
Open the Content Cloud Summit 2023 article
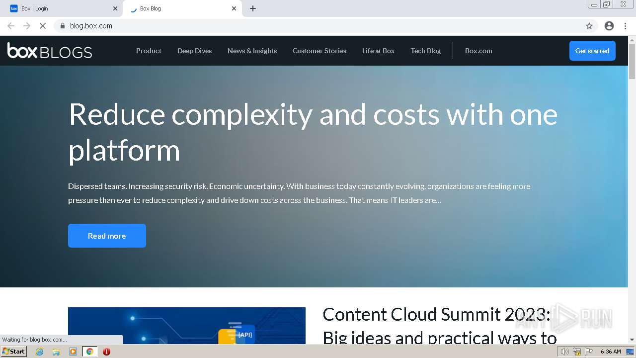(x=439, y=326)
